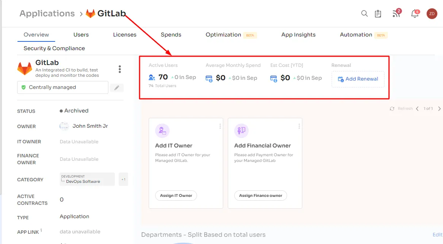Go to next recommendation page chevron

coord(439,109)
